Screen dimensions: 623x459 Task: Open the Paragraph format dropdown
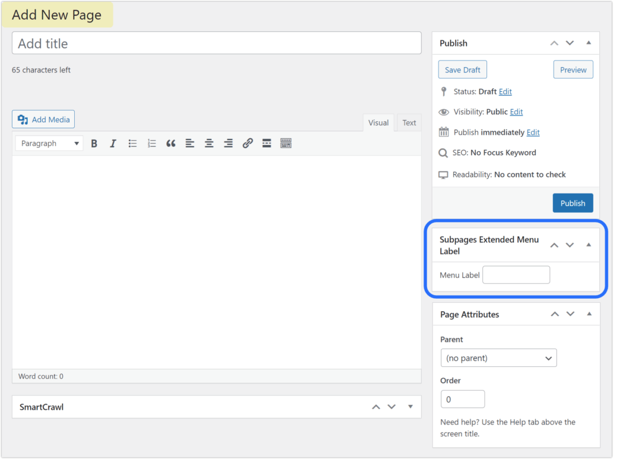tap(48, 143)
